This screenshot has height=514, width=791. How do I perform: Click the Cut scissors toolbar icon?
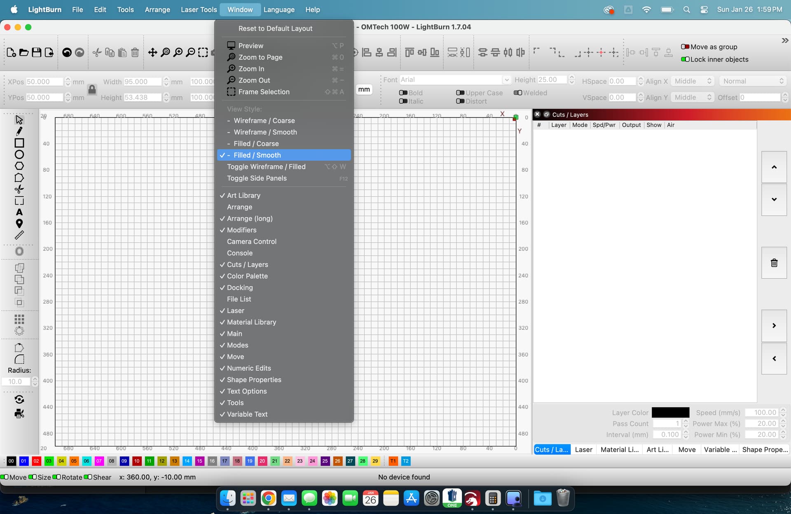(x=97, y=52)
